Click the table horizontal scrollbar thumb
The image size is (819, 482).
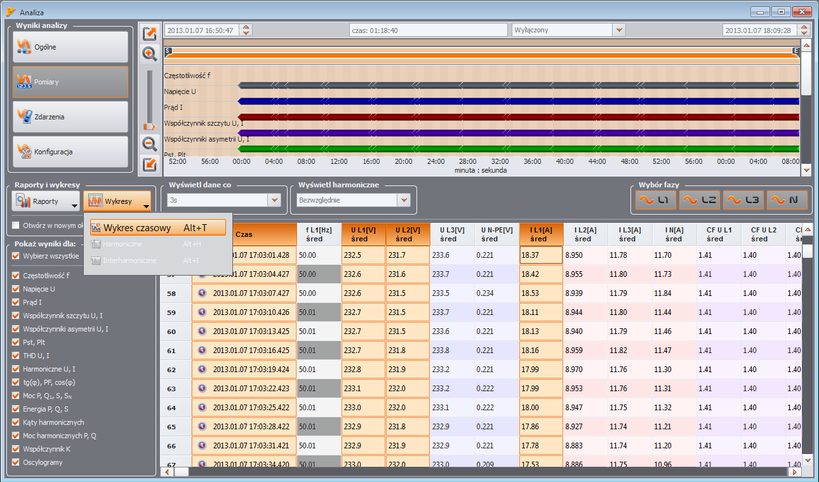(183, 472)
